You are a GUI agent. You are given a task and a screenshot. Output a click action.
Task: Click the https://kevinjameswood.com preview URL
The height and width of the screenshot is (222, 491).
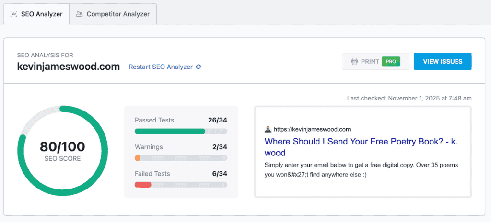312,129
